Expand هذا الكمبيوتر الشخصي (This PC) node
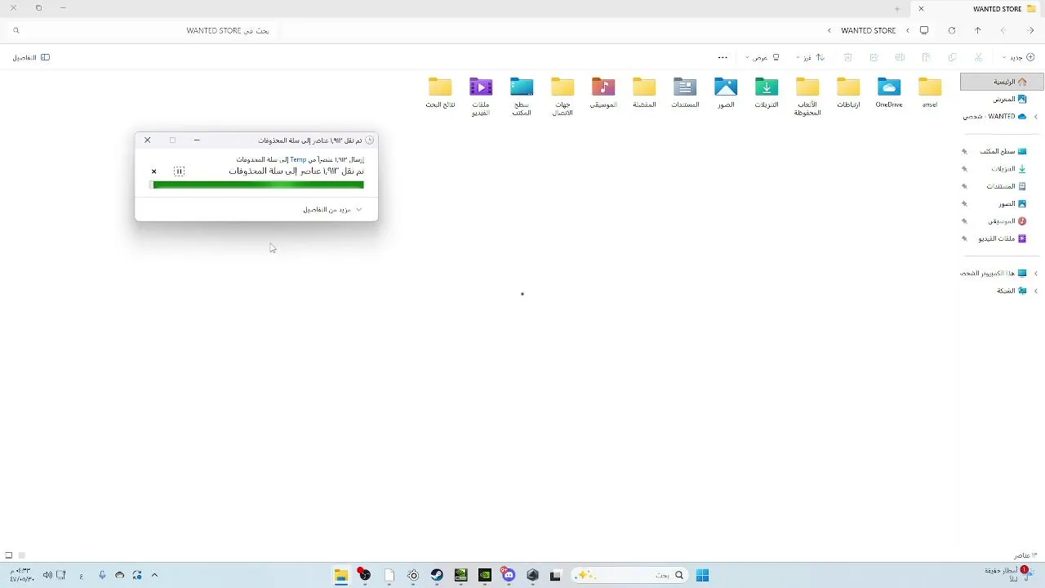The width and height of the screenshot is (1045, 588). pos(1036,274)
